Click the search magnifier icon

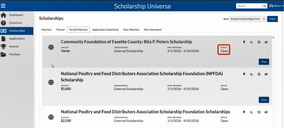coord(265,6)
